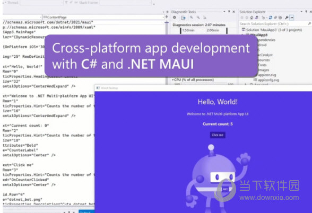Viewport: 312px width, 213px height.
Task: Click the Current count: 5 label
Action: tap(218, 124)
